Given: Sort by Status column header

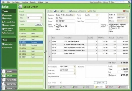Looking at the screenshot, I should [x=37, y=30].
